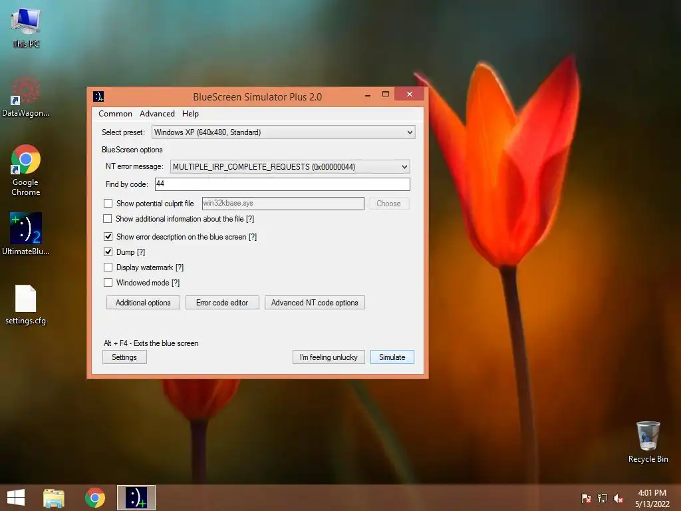681x511 pixels.
Task: Click network tray icon
Action: [603, 498]
